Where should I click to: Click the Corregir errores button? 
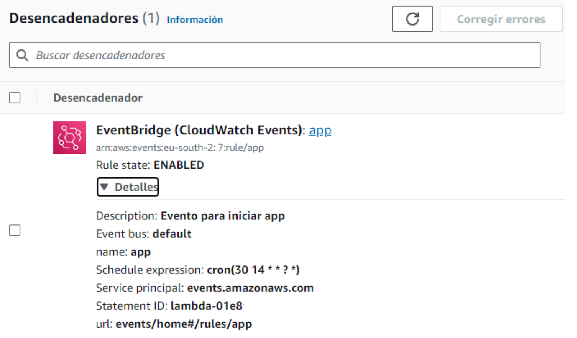click(500, 19)
